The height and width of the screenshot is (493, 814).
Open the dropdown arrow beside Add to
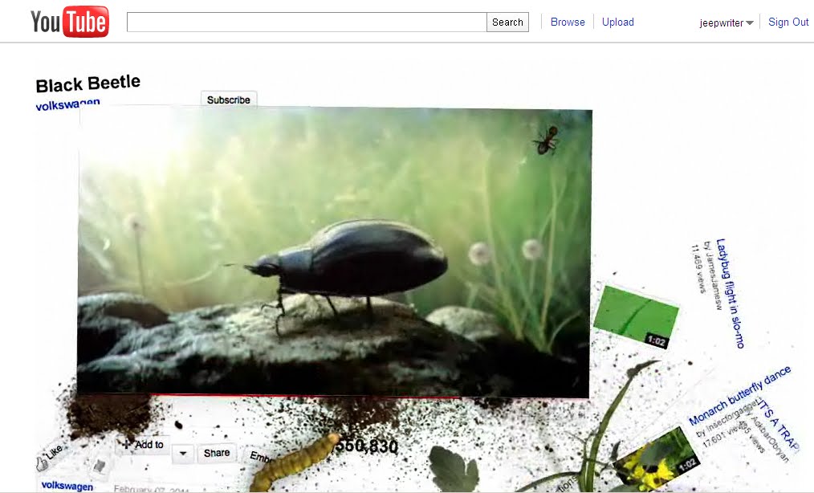tap(183, 453)
